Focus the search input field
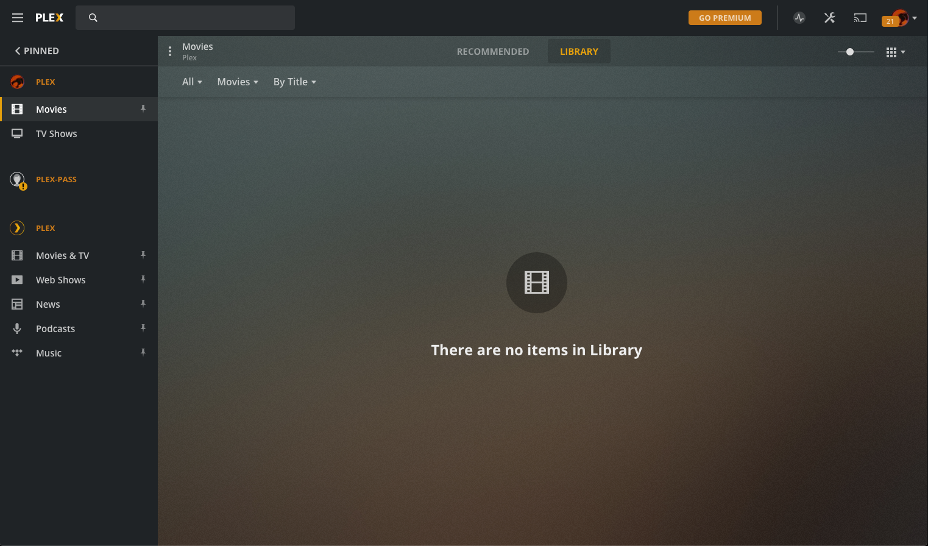Screen dimensions: 928x546 click(x=185, y=18)
